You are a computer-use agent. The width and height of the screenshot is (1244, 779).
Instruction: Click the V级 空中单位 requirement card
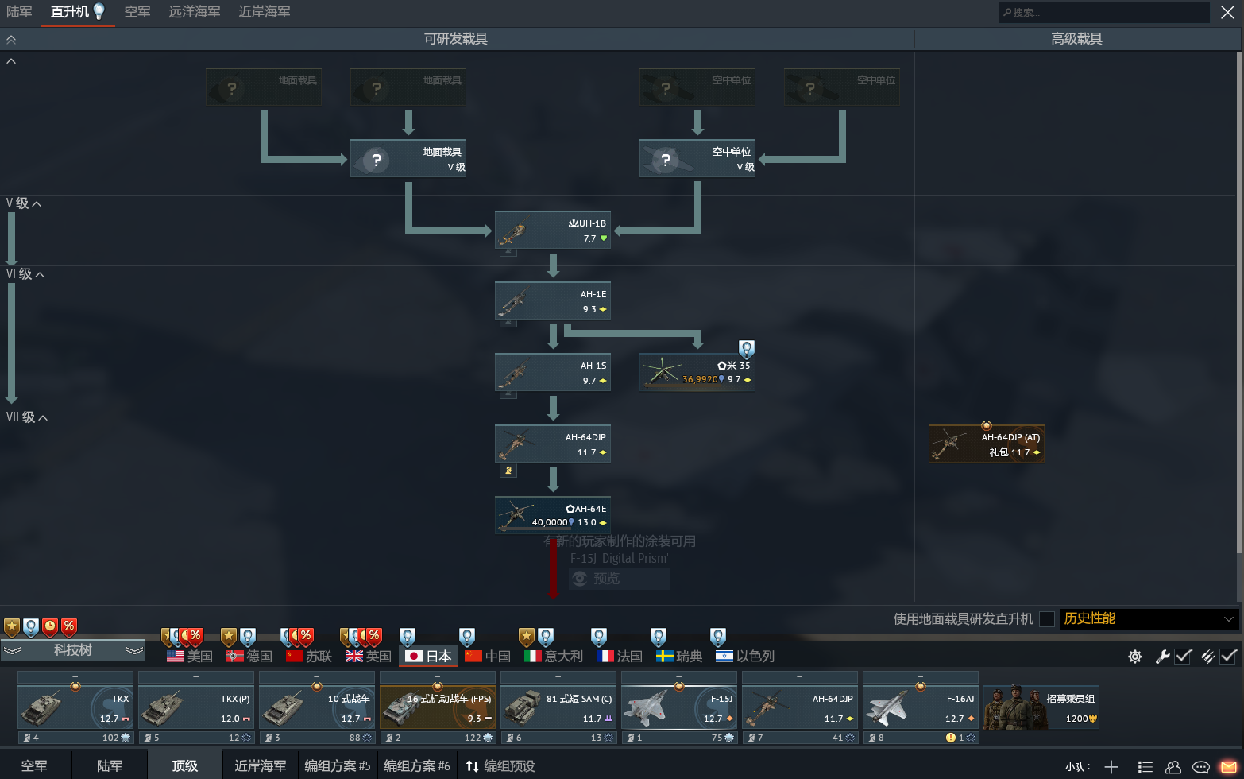(x=697, y=158)
